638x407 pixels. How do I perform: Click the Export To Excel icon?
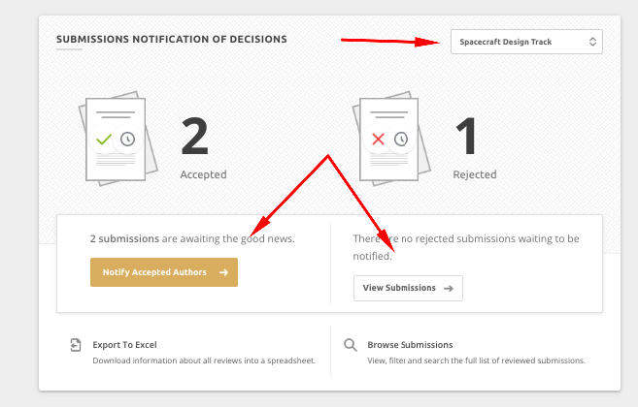click(x=76, y=345)
